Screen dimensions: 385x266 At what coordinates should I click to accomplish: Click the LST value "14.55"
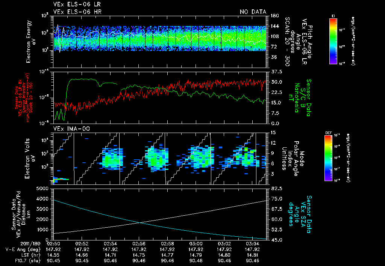[x=53, y=255]
